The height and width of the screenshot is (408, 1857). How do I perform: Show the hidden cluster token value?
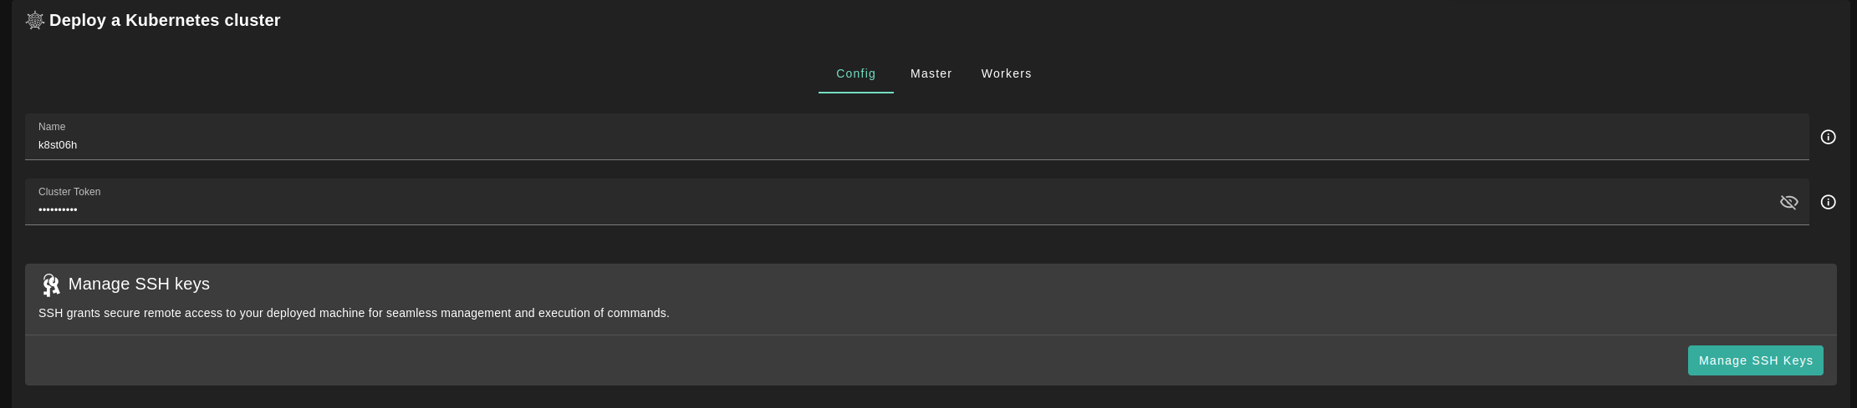click(1788, 202)
